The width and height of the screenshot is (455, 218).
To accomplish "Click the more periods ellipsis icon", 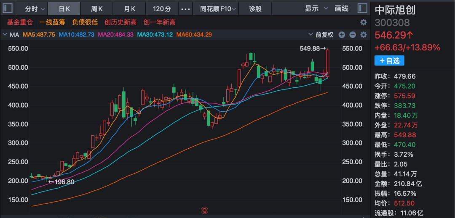I will pyautogui.click(x=185, y=8).
